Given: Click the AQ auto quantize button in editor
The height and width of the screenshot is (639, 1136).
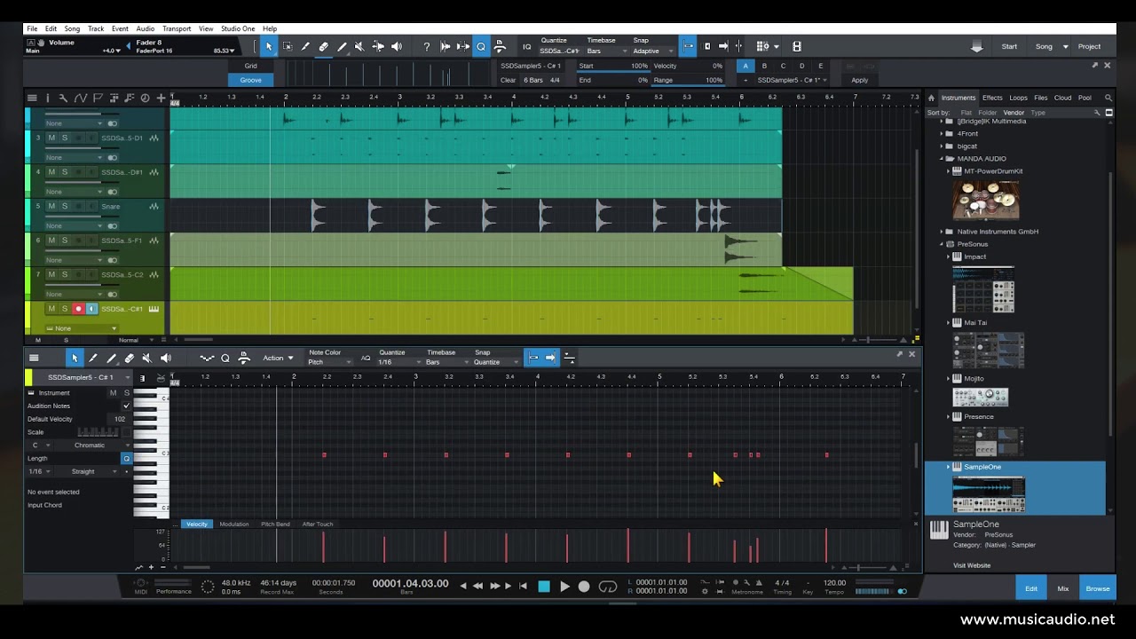Looking at the screenshot, I should coord(366,358).
